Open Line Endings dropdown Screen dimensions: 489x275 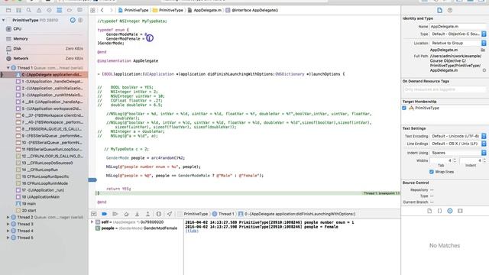[458, 144]
